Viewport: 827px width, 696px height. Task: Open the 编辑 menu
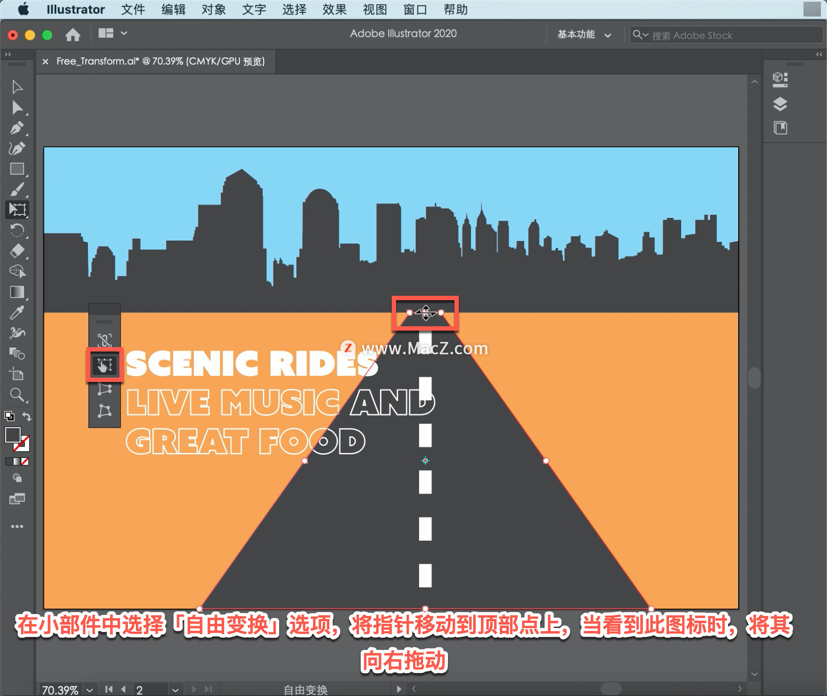pos(173,9)
